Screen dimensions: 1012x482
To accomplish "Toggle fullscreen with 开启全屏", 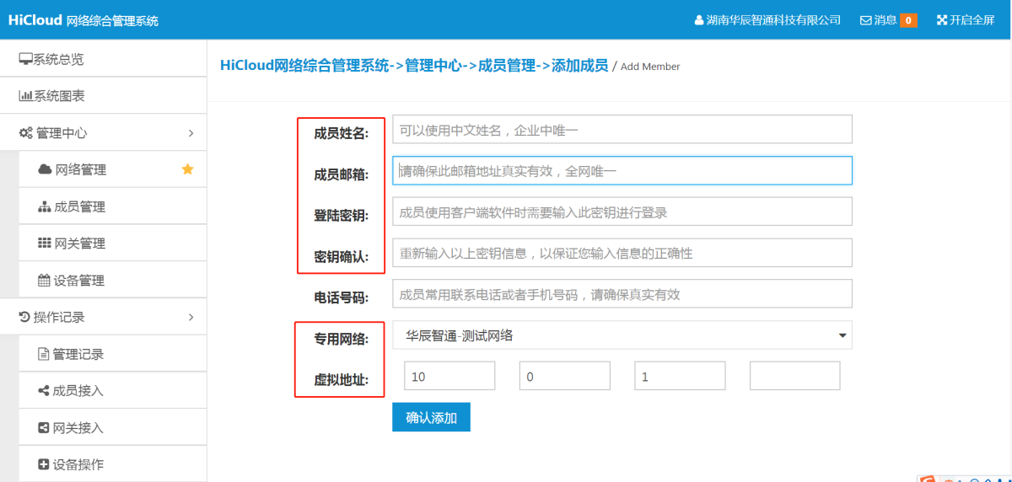I will 966,20.
